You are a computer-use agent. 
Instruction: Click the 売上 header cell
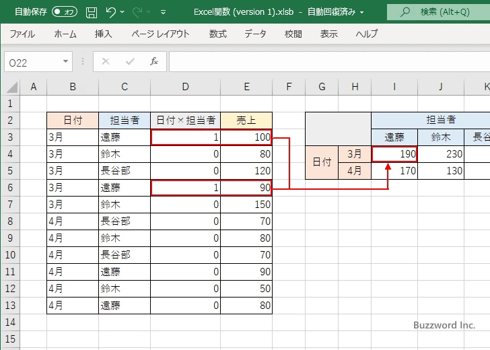tap(246, 120)
